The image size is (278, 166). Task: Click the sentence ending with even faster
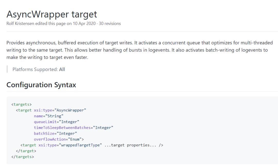pyautogui.click(x=47, y=57)
